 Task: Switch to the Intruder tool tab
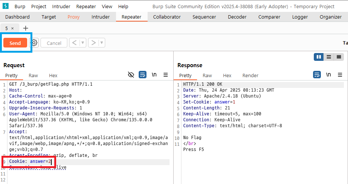(100, 17)
